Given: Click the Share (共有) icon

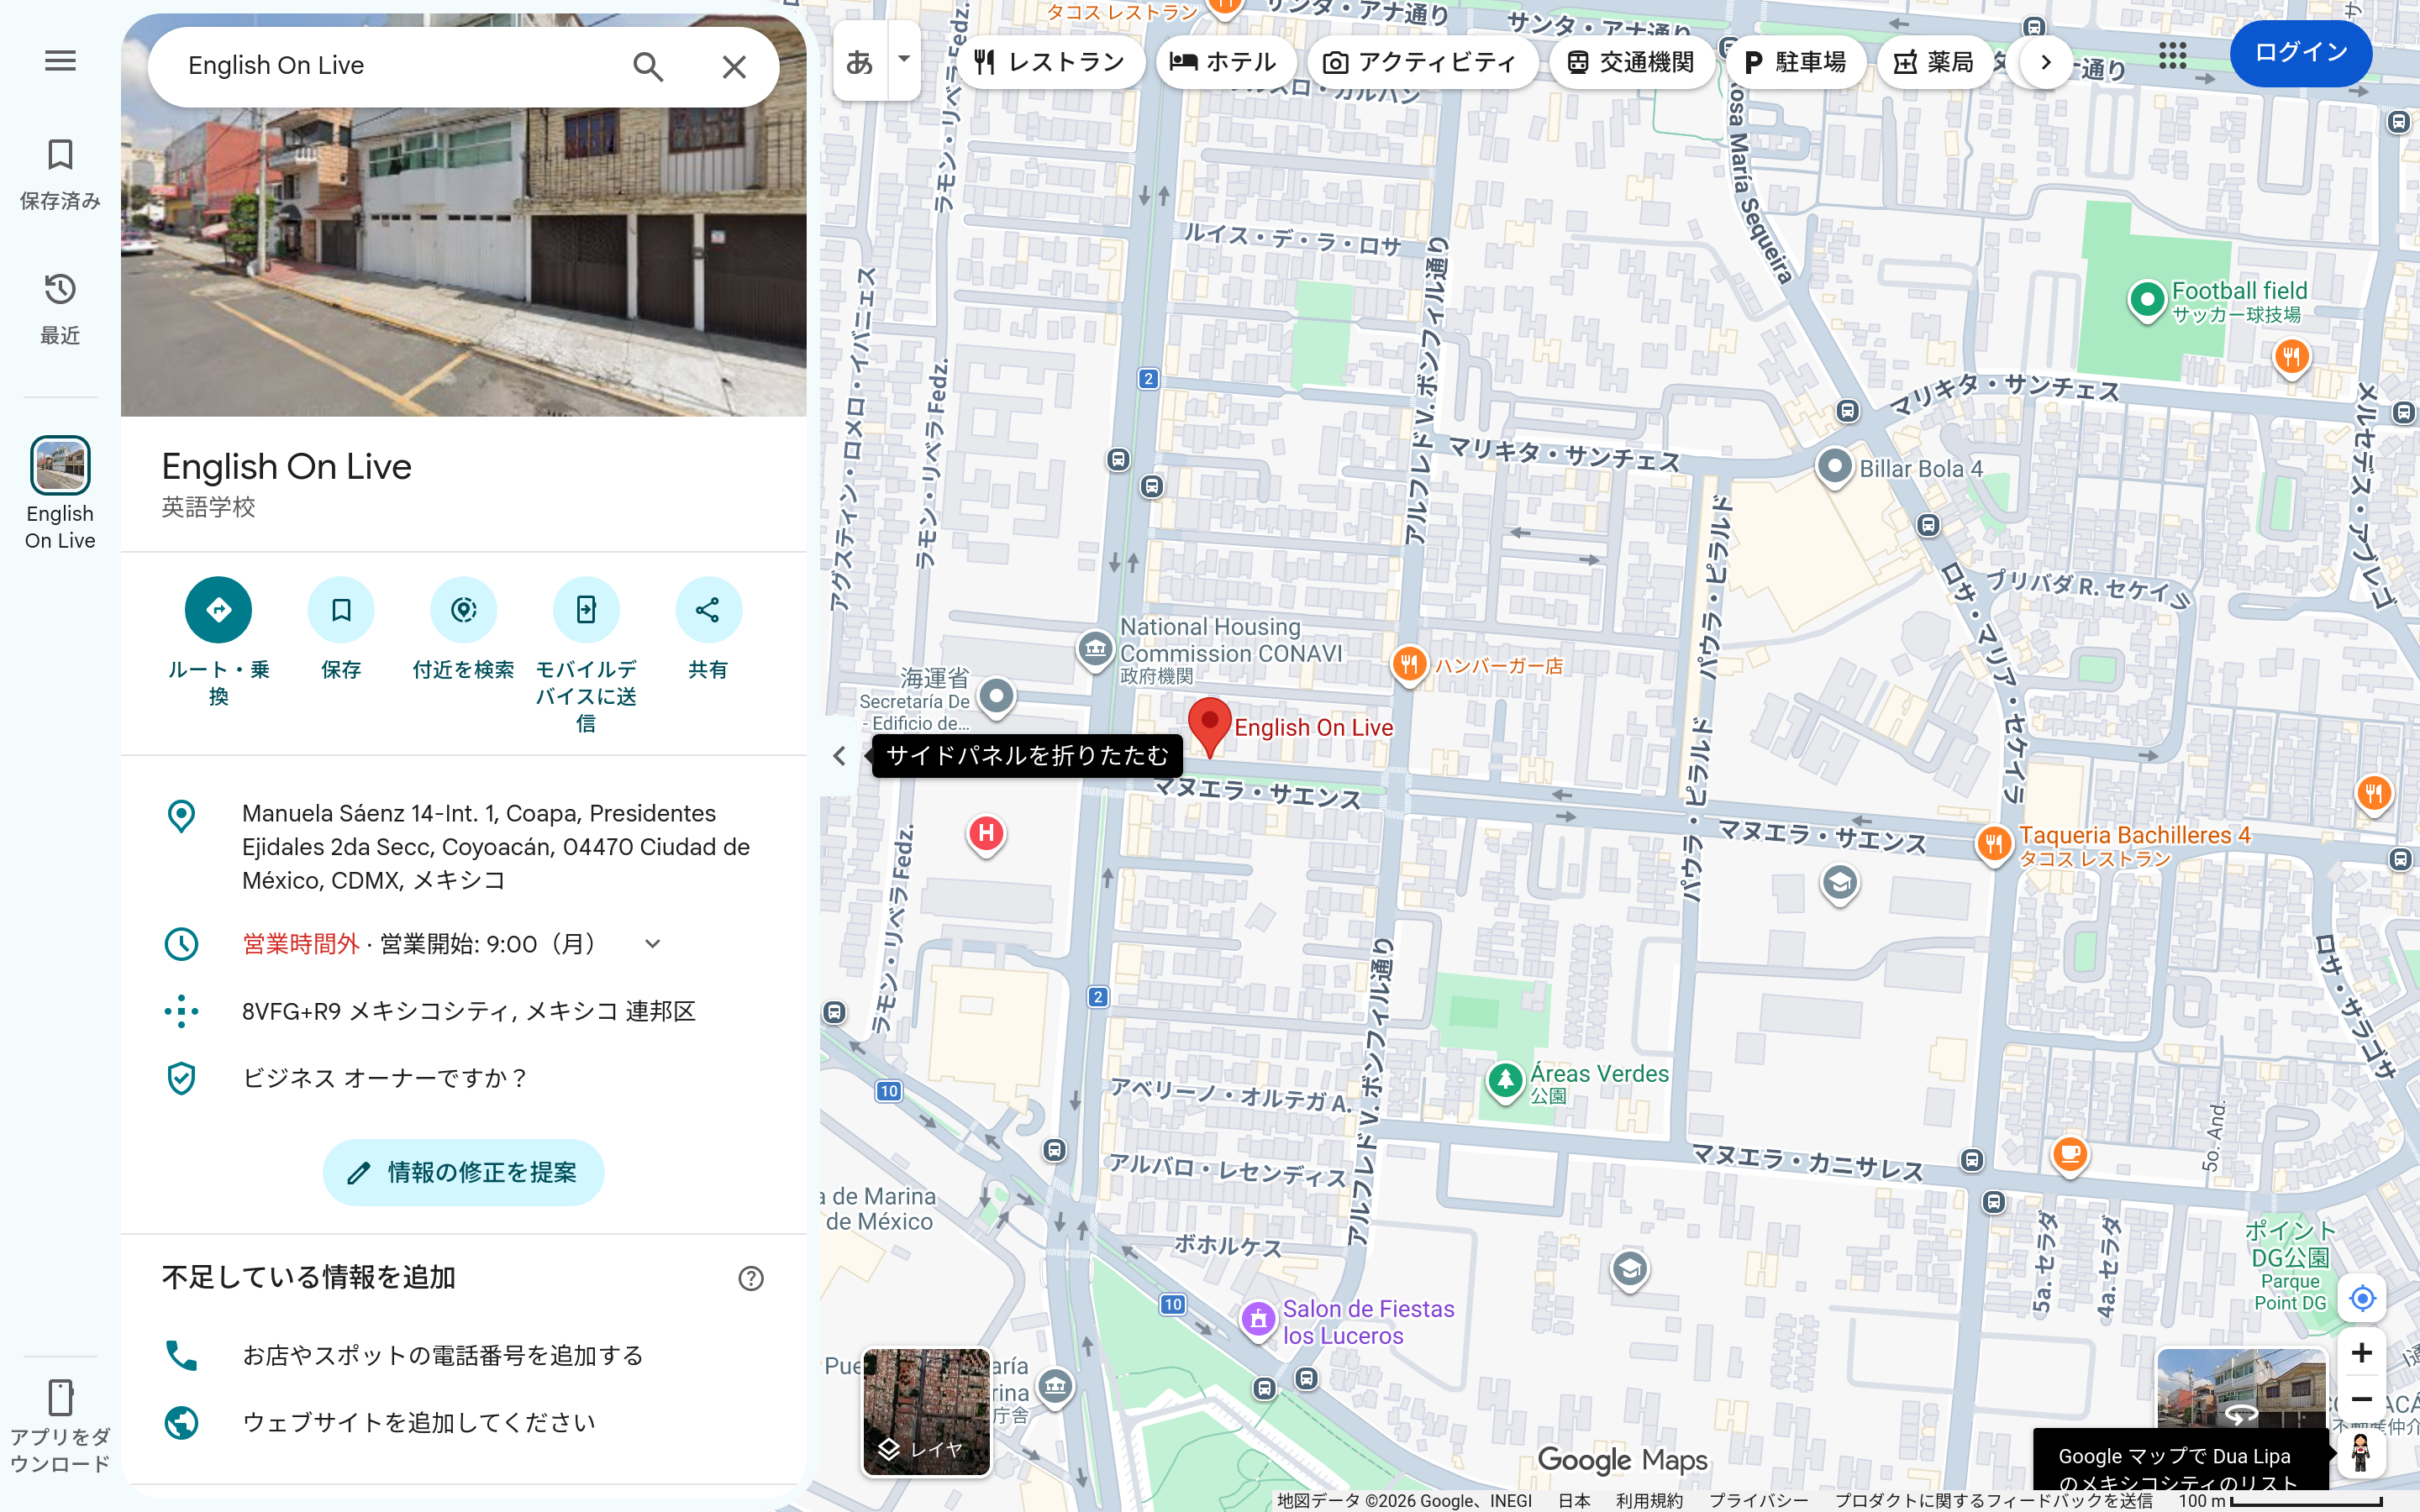Looking at the screenshot, I should [708, 610].
